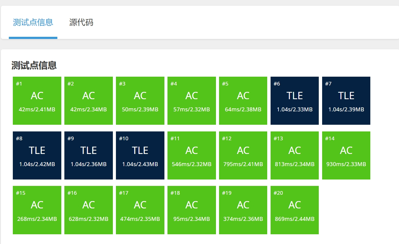
Task: Select test point #3 AC 50ms
Action: (140, 101)
